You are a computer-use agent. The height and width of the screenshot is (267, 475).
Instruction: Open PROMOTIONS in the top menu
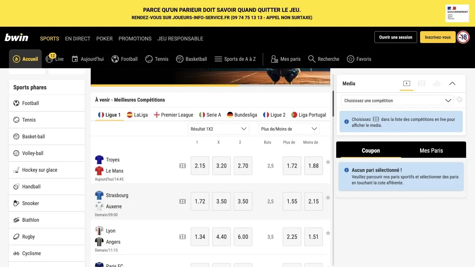point(135,39)
